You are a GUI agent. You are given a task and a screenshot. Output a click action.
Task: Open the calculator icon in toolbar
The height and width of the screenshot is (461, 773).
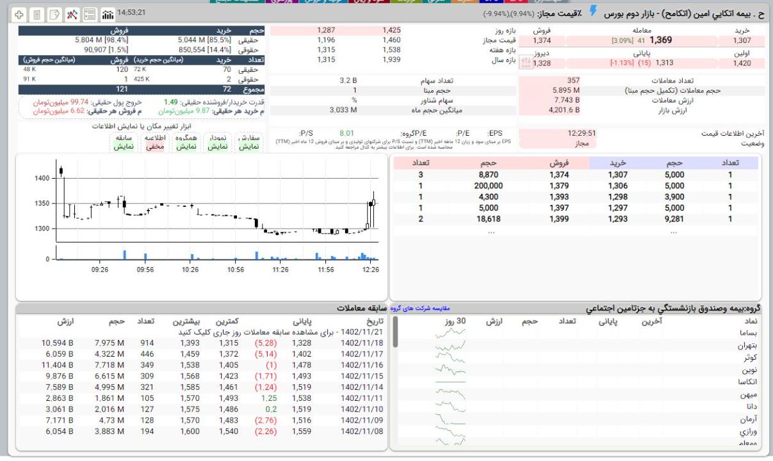[37, 13]
